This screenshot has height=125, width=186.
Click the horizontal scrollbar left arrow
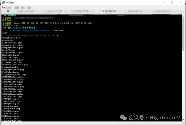[x=3, y=123]
